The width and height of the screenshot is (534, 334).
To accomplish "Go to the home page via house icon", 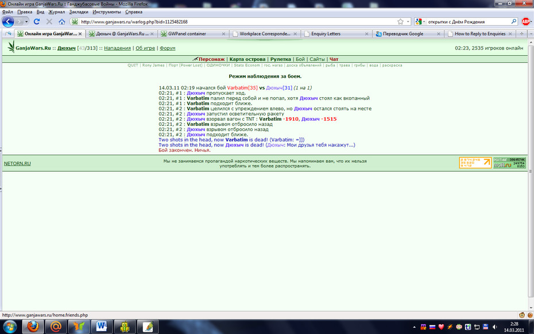I will pos(61,21).
